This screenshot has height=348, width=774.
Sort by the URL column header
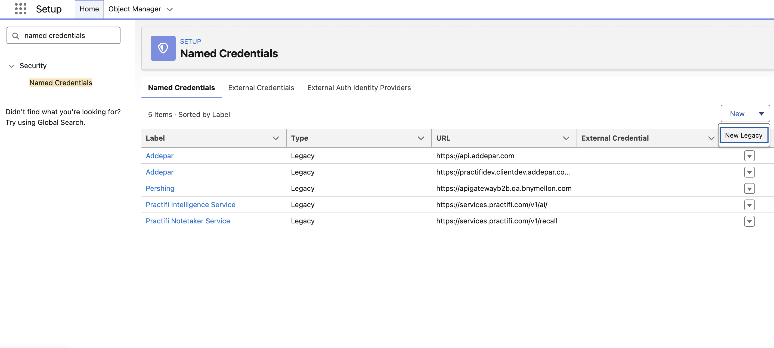click(443, 138)
